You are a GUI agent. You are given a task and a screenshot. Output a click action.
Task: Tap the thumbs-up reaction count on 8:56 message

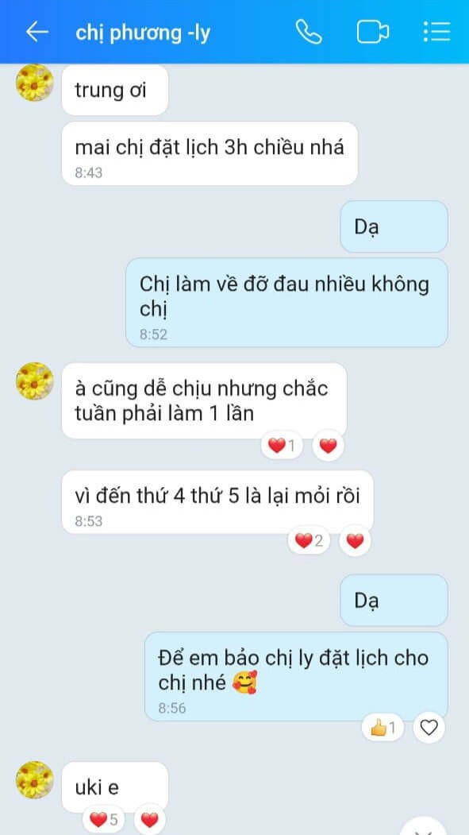pos(383,728)
